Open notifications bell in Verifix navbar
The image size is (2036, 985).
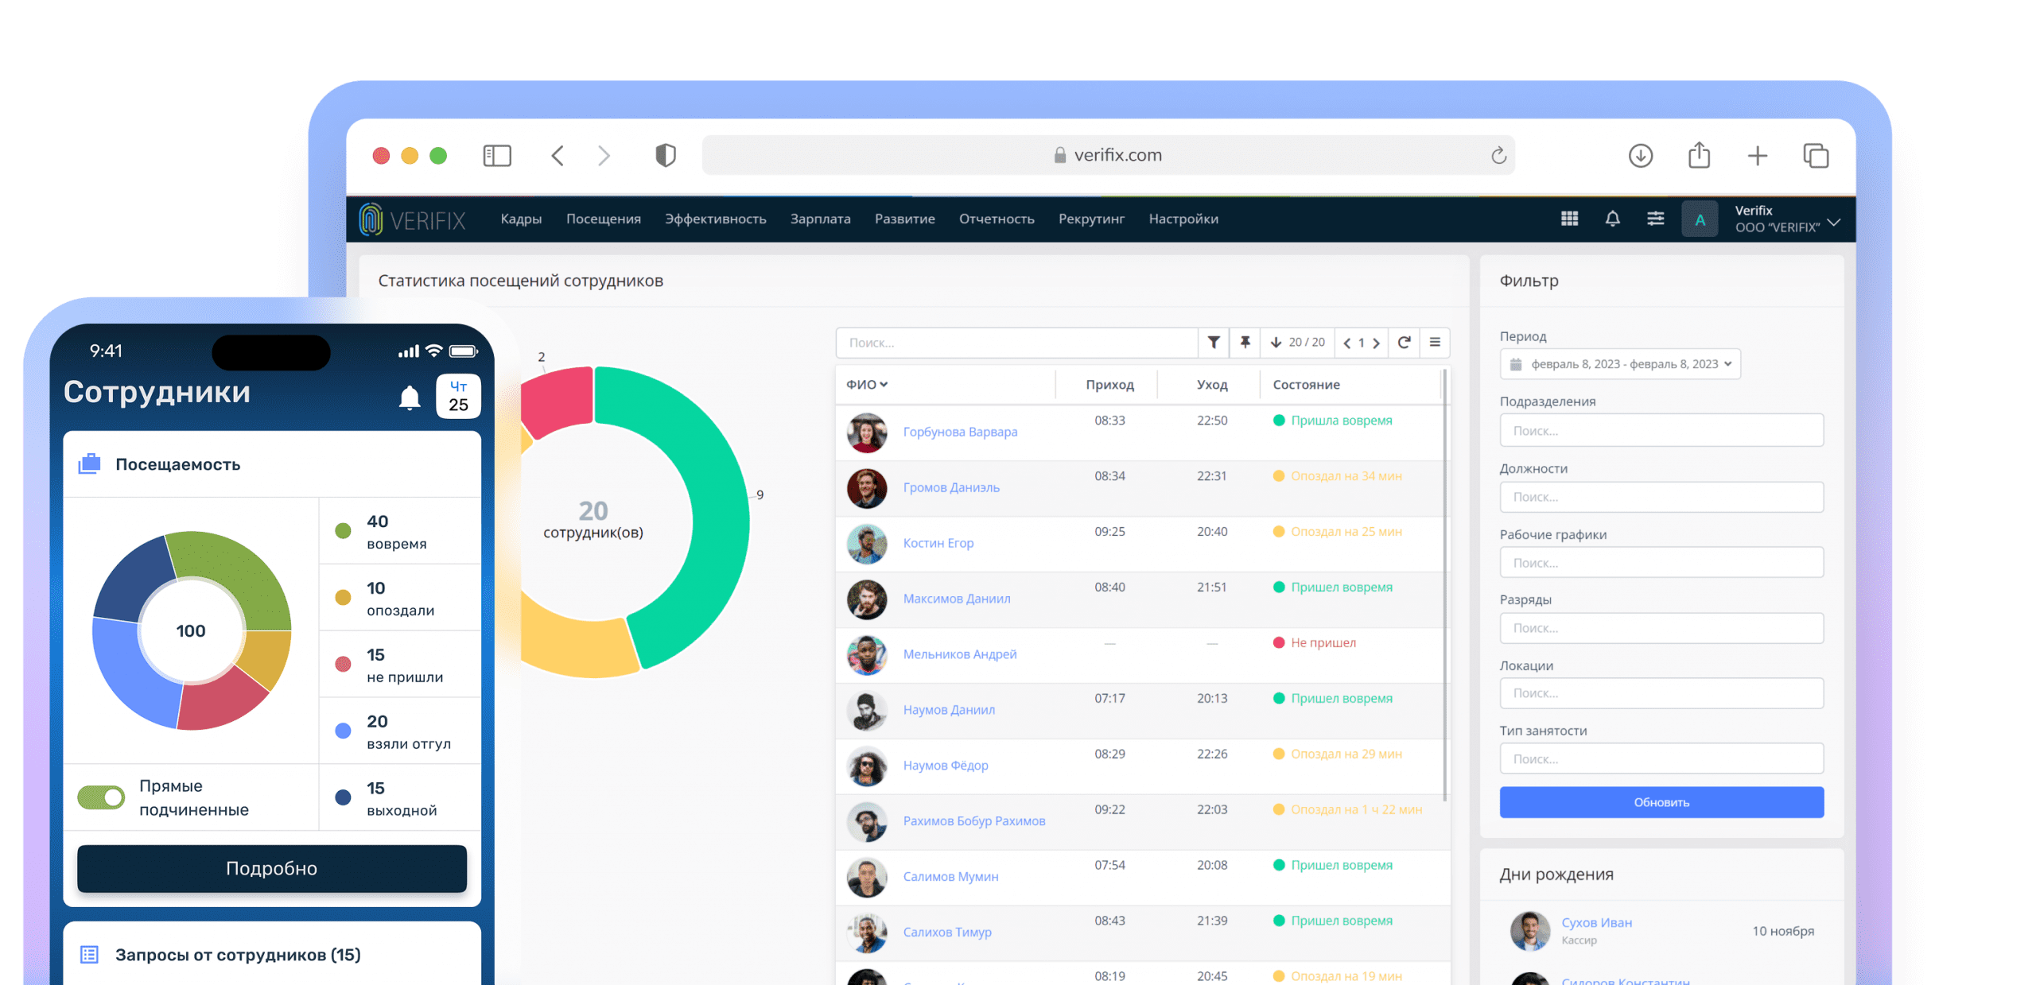click(x=1612, y=219)
